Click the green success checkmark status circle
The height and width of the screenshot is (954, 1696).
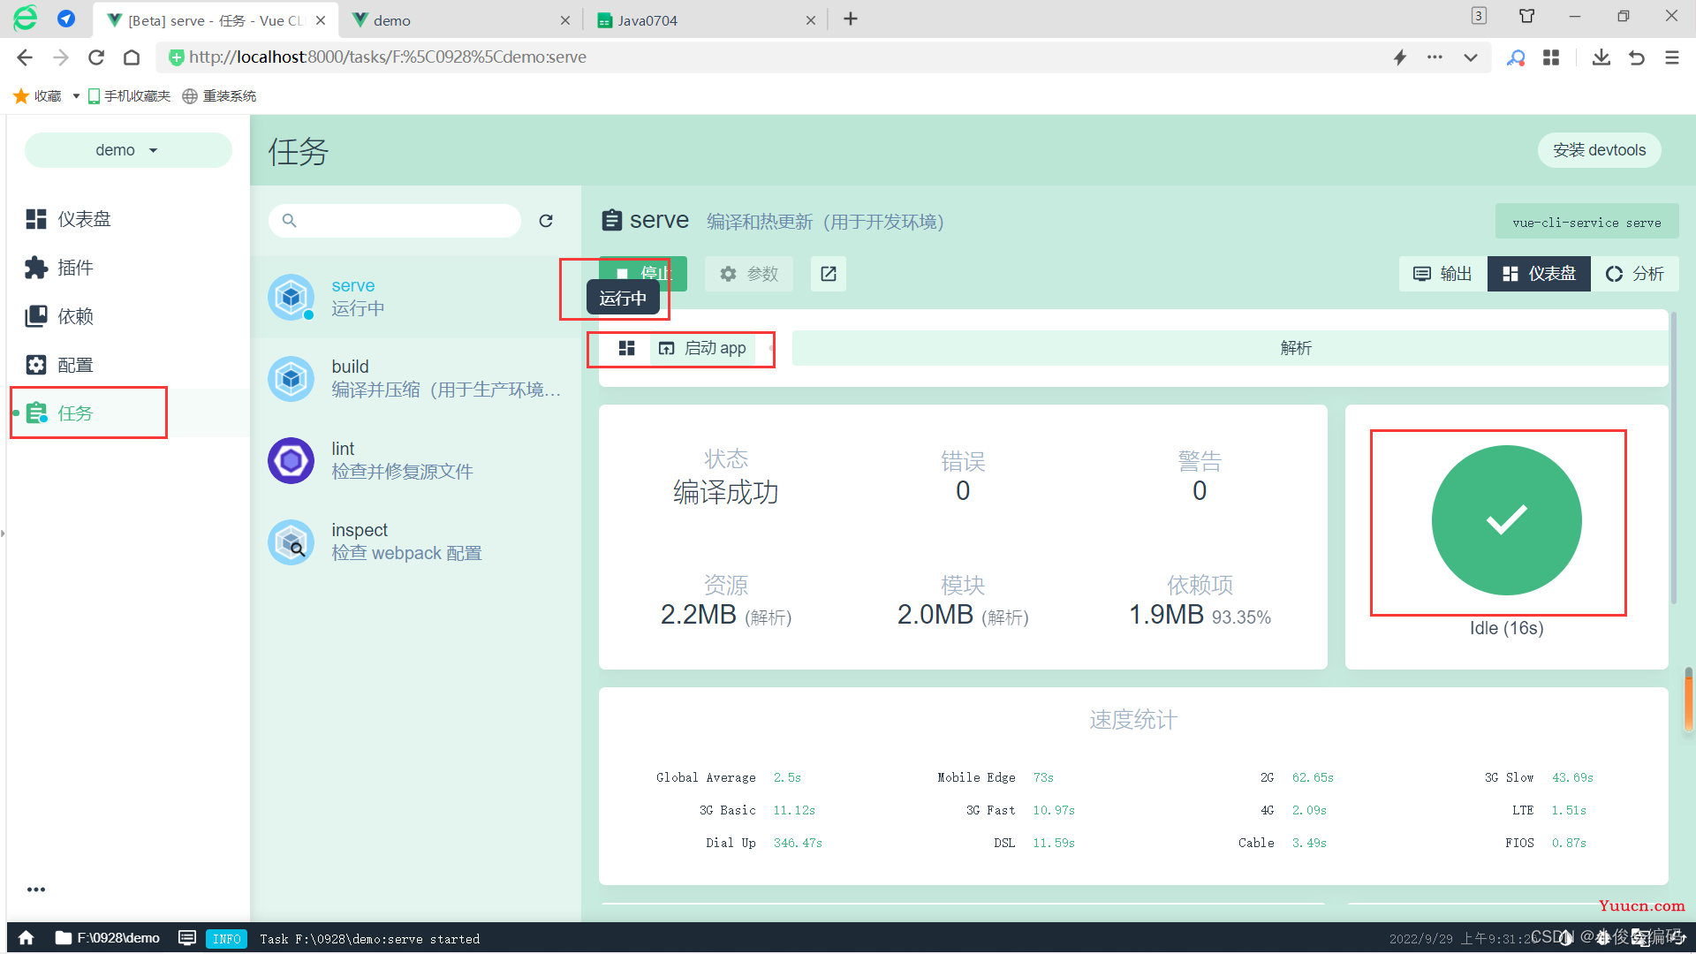1507,520
